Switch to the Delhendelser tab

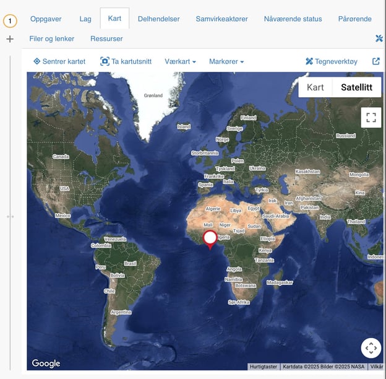(158, 19)
